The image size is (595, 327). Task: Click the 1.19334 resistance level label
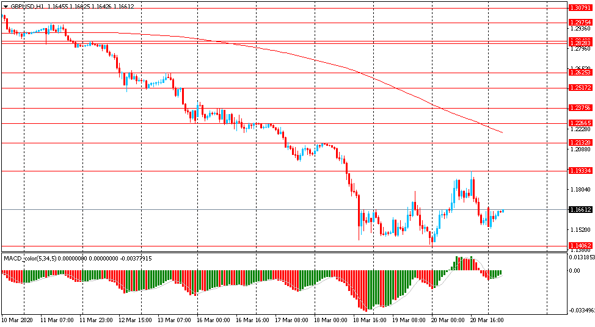coord(579,171)
